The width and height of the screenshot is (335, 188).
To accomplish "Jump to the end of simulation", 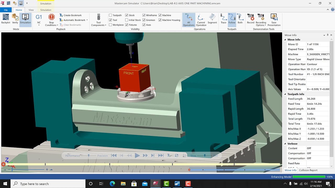I will coord(161,156).
